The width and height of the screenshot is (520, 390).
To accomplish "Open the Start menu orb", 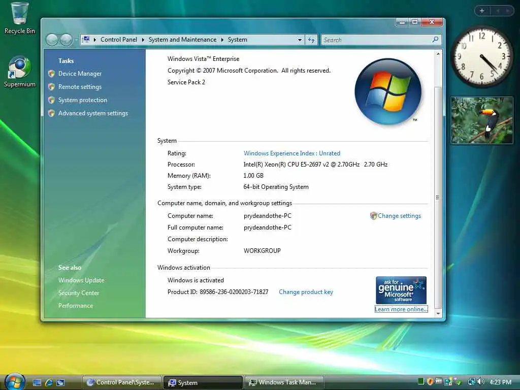I will pos(15,381).
